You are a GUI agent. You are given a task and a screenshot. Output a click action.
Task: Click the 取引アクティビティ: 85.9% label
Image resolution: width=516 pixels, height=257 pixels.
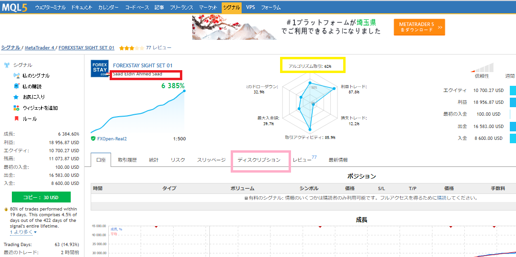coord(310,138)
